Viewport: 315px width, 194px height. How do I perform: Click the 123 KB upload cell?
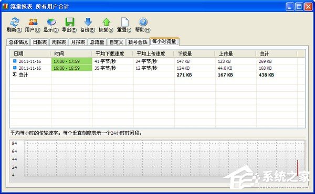pyautogui.click(x=236, y=61)
